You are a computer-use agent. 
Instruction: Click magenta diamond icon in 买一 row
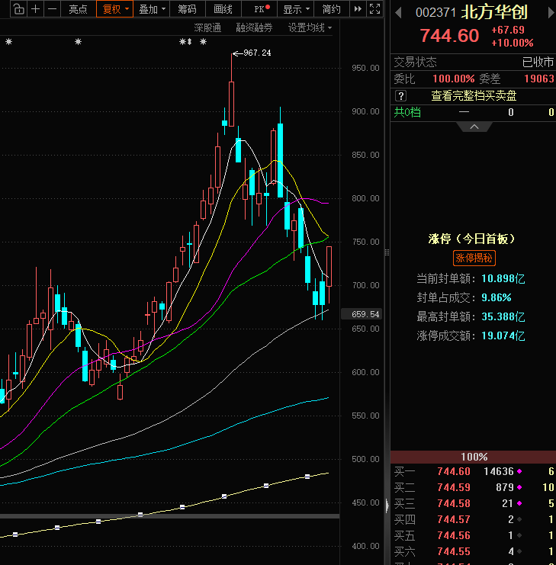519,471
